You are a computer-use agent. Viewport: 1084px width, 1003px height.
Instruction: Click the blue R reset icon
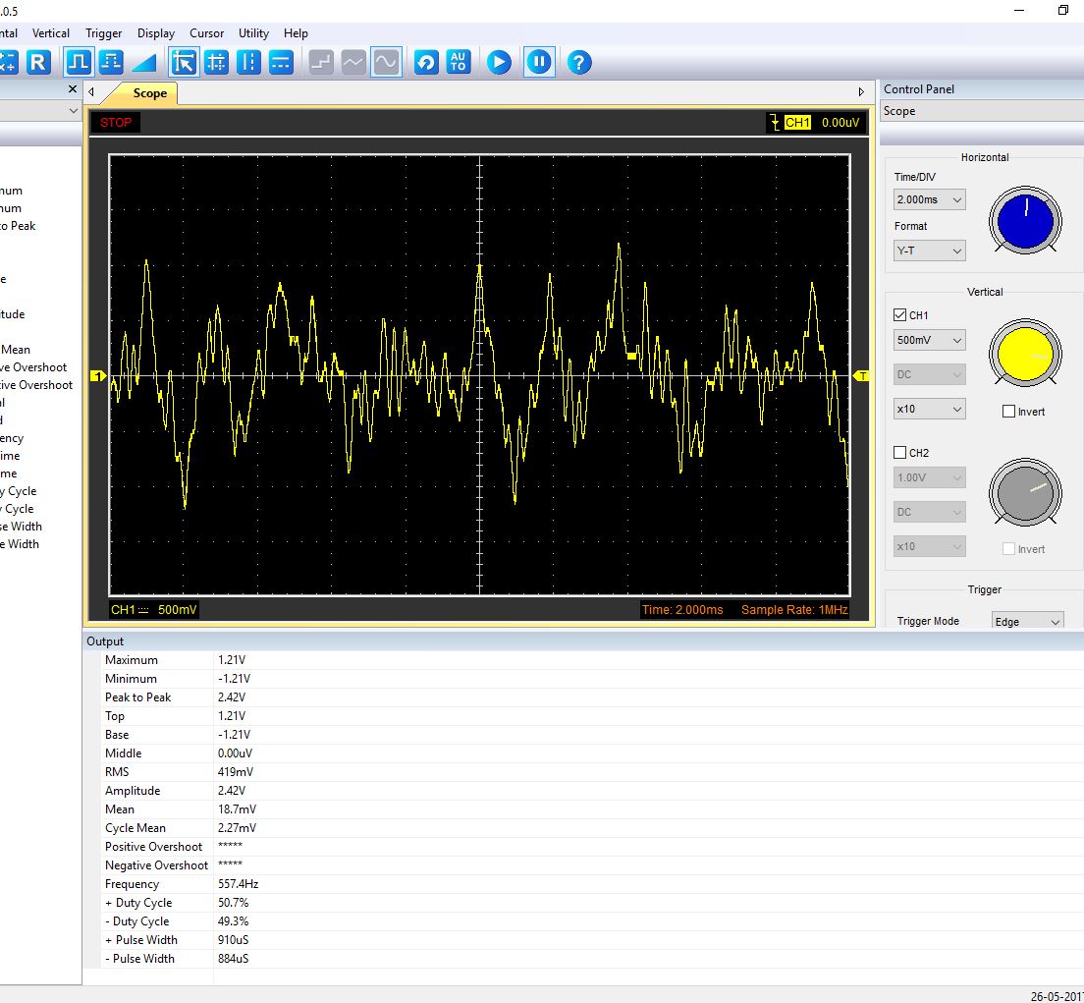click(37, 63)
